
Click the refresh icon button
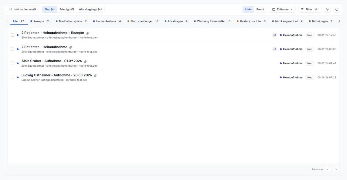pyautogui.click(x=337, y=9)
